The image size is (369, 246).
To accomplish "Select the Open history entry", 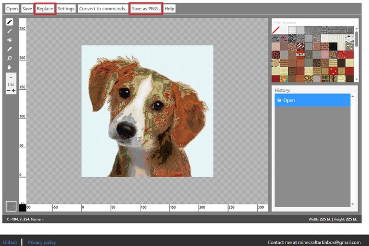I will 313,100.
